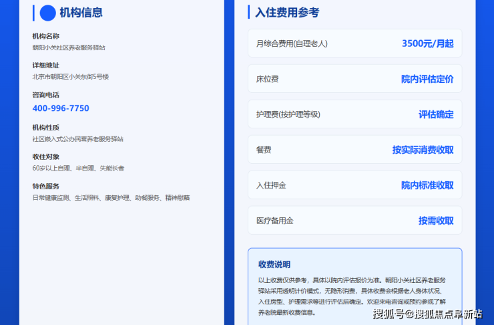
Task: Click the 收费说明 heading
Action: coord(274,264)
